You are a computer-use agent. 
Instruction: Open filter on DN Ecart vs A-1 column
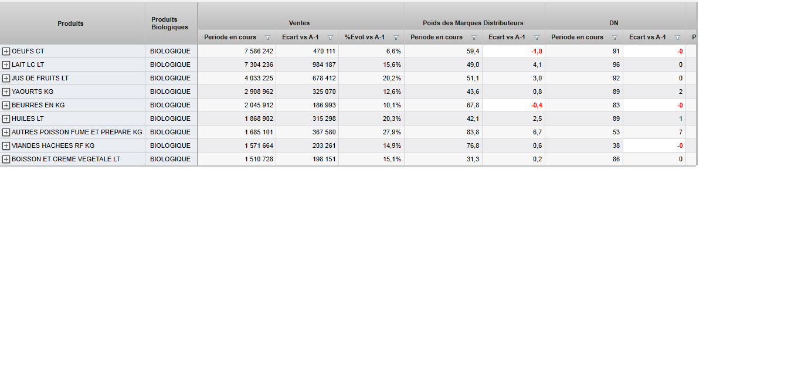click(677, 38)
